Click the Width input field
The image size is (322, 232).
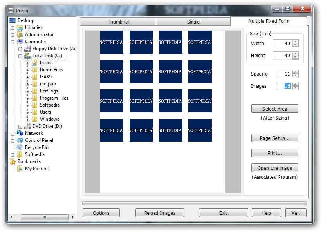[282, 43]
